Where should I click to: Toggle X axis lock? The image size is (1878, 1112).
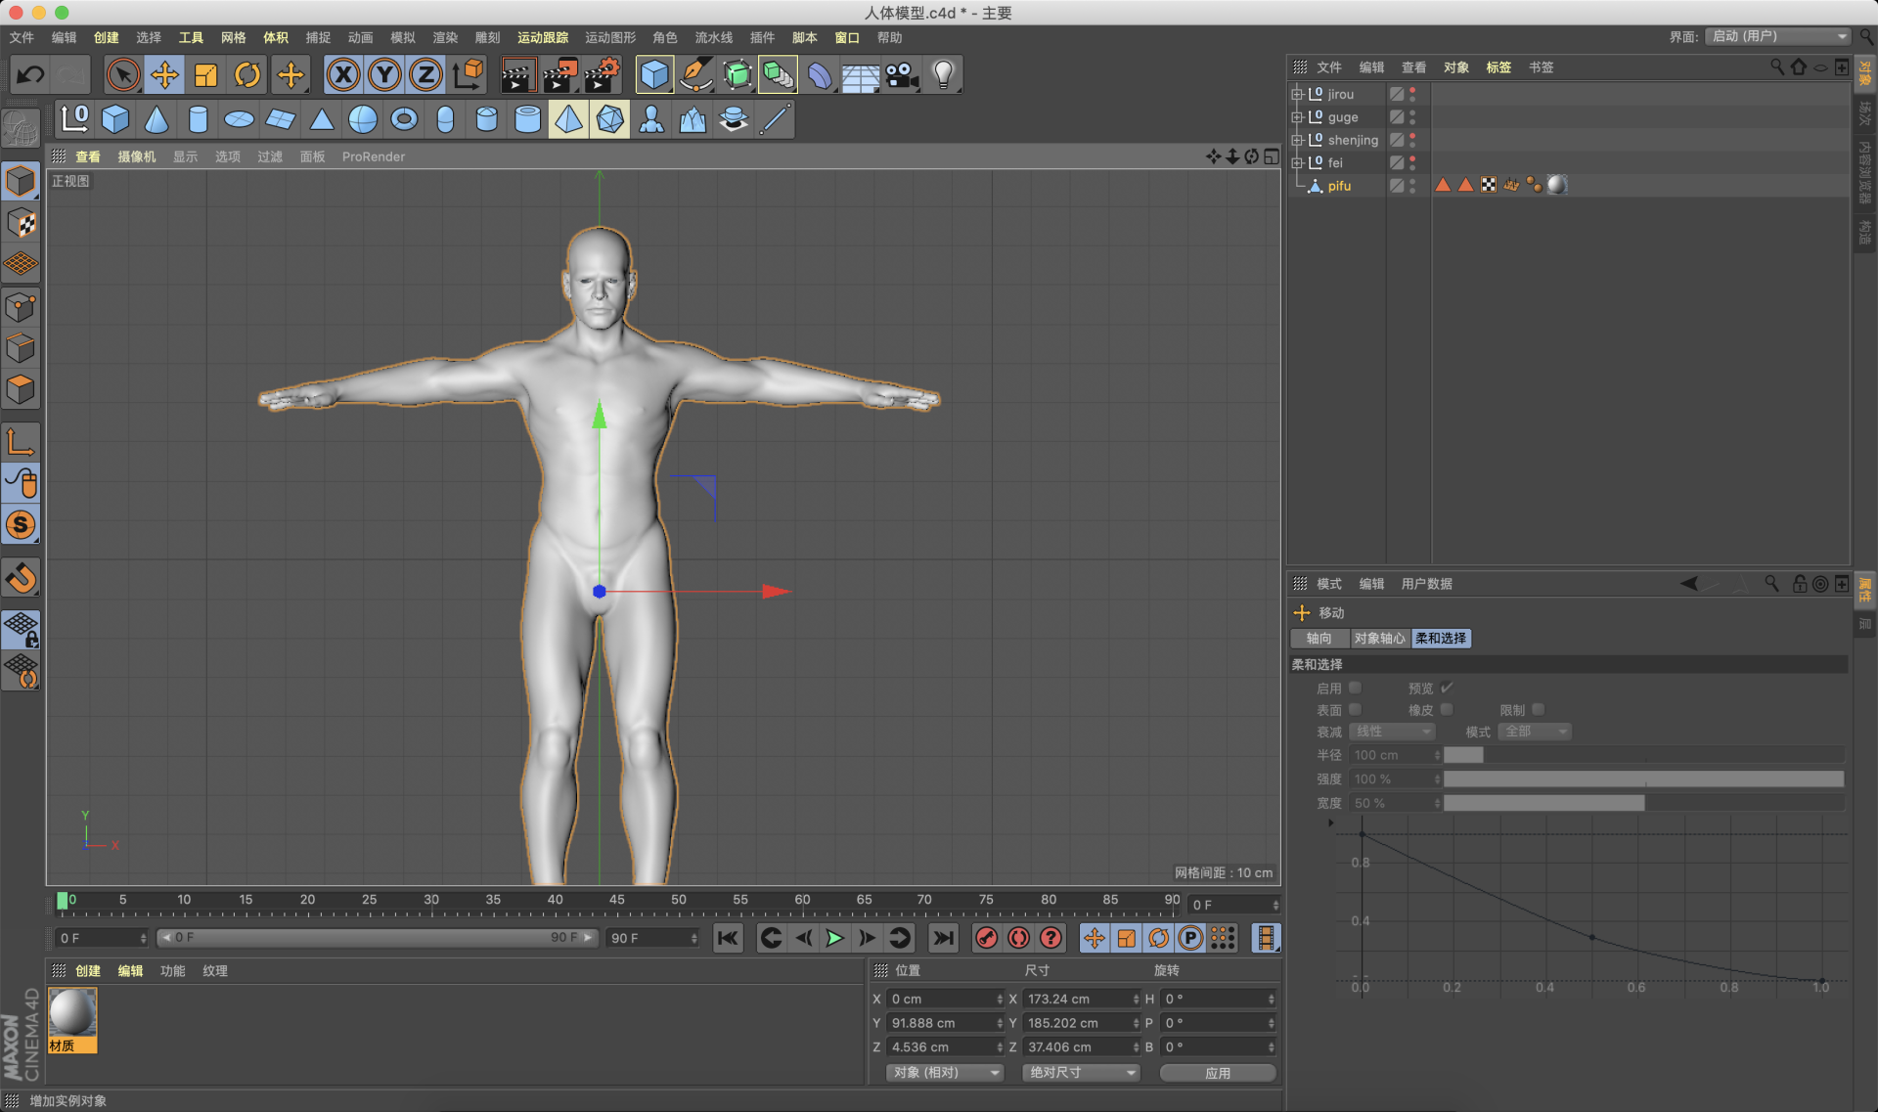tap(343, 74)
